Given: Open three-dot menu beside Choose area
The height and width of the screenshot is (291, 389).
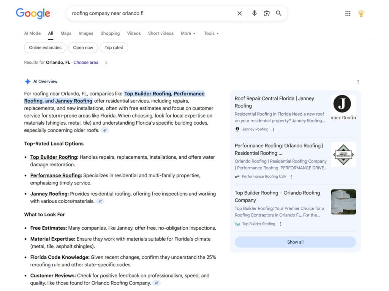Looking at the screenshot, I should pyautogui.click(x=106, y=63).
